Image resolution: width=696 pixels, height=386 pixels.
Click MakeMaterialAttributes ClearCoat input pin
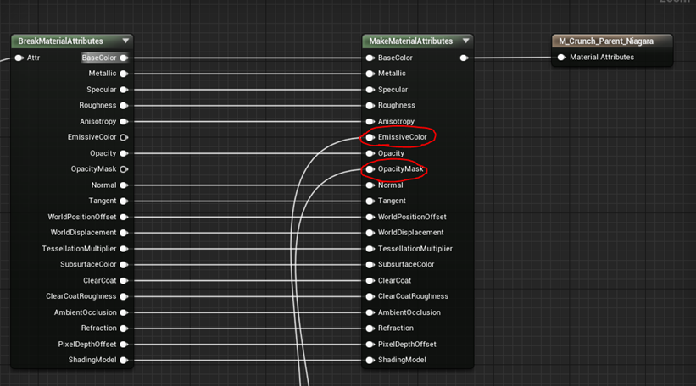(370, 280)
